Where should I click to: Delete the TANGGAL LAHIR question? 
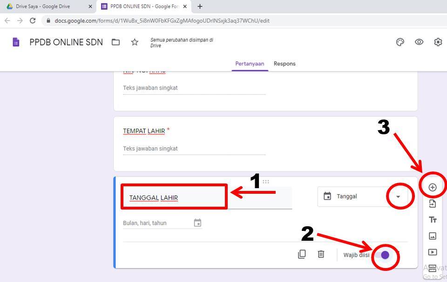tap(321, 255)
